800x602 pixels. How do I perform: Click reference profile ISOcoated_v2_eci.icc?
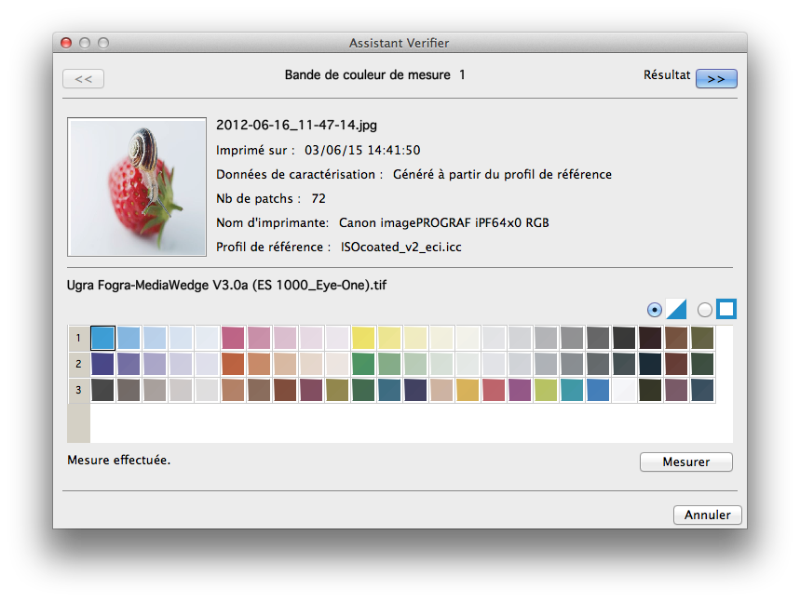(401, 247)
